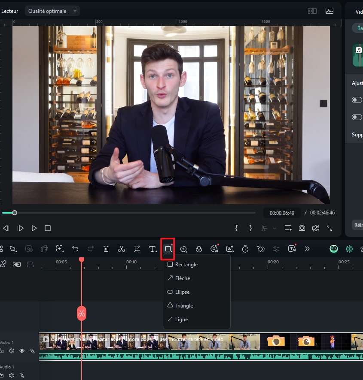Toggle the preview volume mute icon
This screenshot has height=380, width=363.
[316, 228]
